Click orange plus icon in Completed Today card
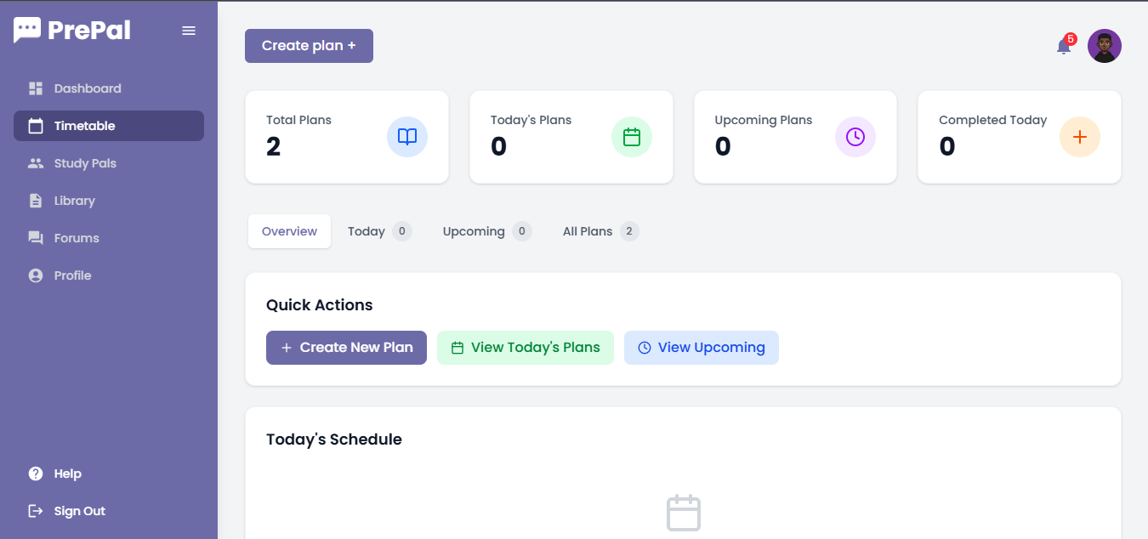Image resolution: width=1148 pixels, height=539 pixels. click(1080, 137)
